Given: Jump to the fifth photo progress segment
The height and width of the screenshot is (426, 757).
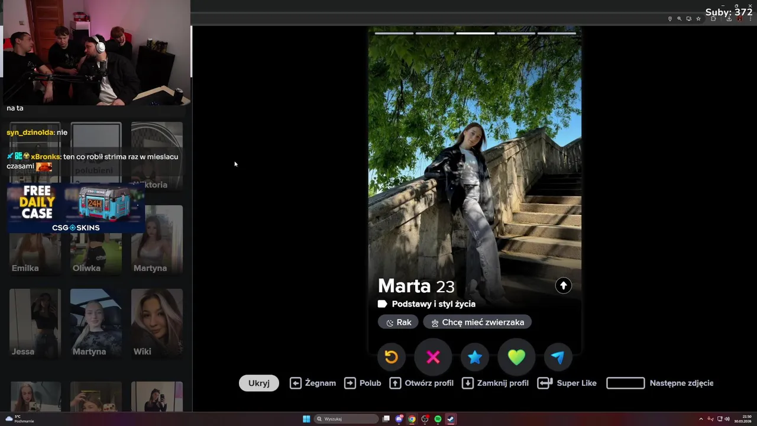Looking at the screenshot, I should pos(557,33).
